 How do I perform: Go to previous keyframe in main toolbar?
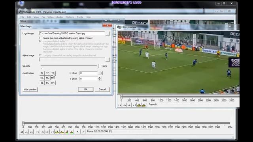click(x=57, y=132)
